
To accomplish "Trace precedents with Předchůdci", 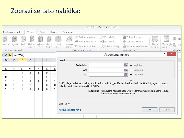I will pyautogui.click(x=108, y=37).
